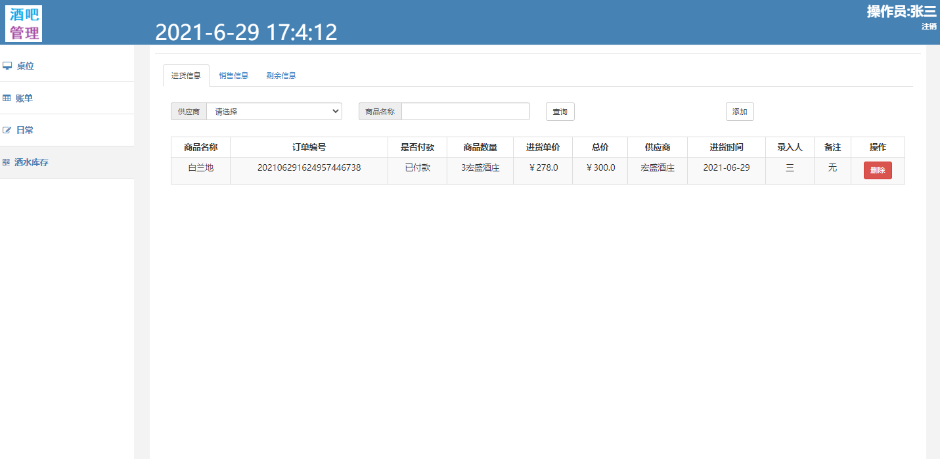Click the 添加 add button

point(740,111)
